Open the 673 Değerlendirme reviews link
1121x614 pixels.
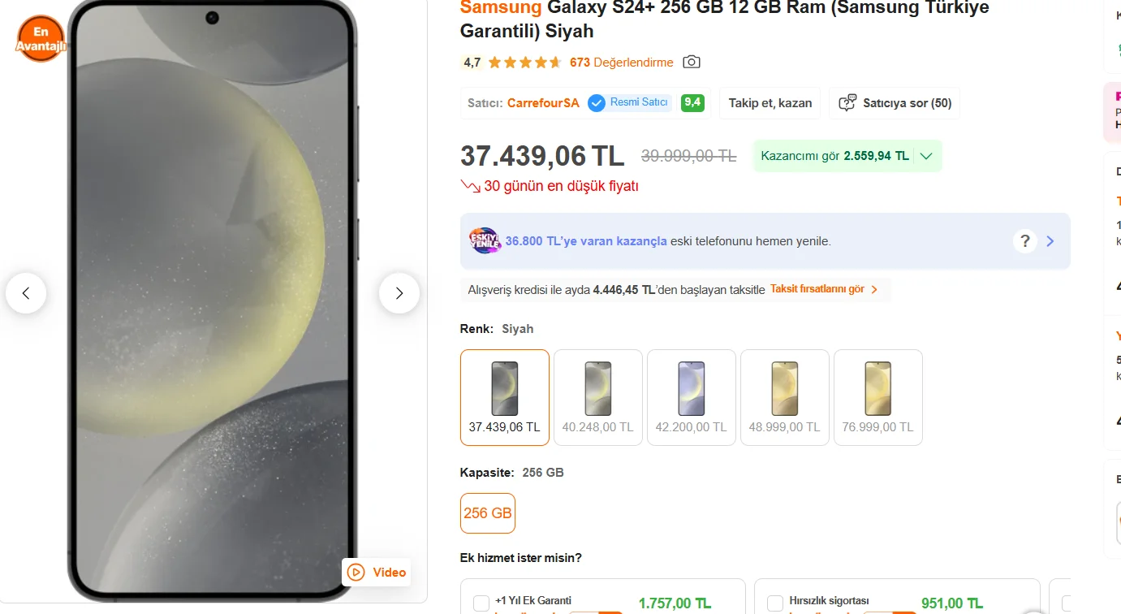pyautogui.click(x=622, y=63)
